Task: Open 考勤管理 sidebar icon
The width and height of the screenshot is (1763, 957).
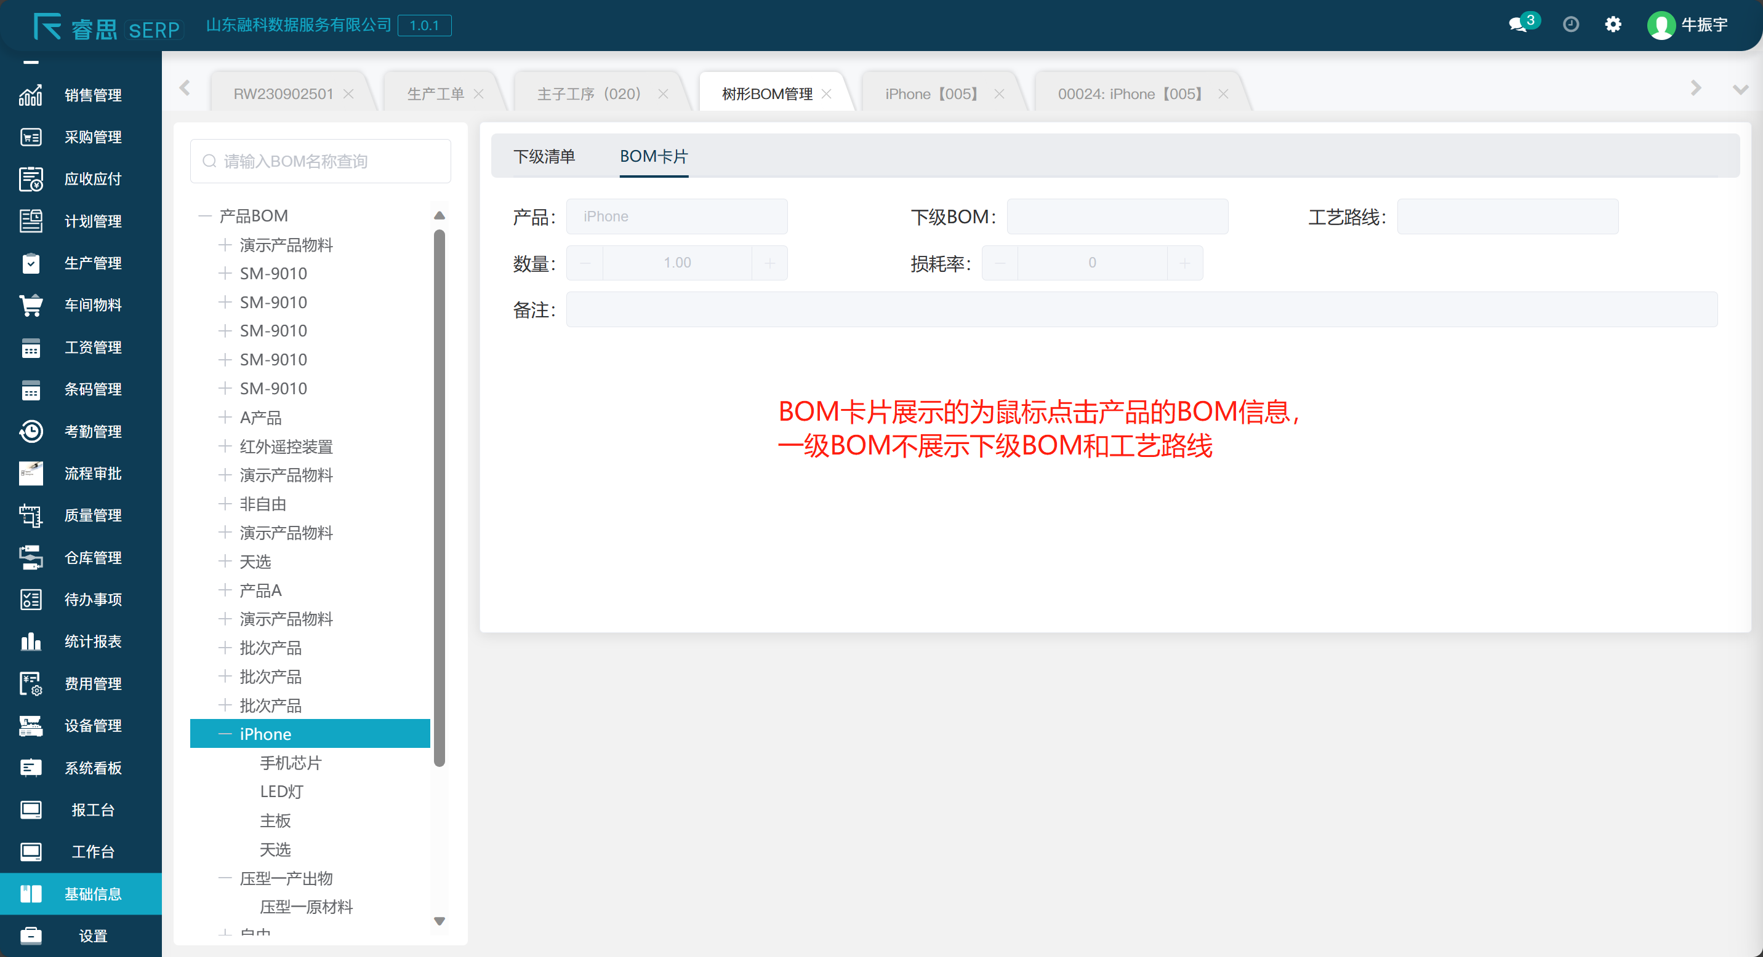Action: 31,431
